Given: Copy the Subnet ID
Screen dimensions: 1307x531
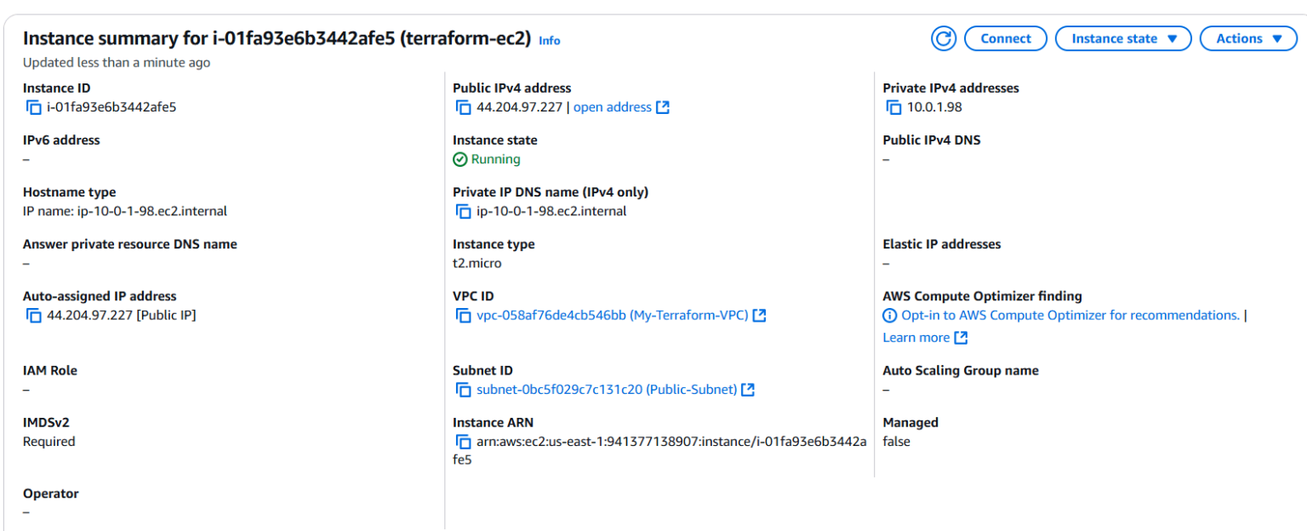Looking at the screenshot, I should coord(464,389).
